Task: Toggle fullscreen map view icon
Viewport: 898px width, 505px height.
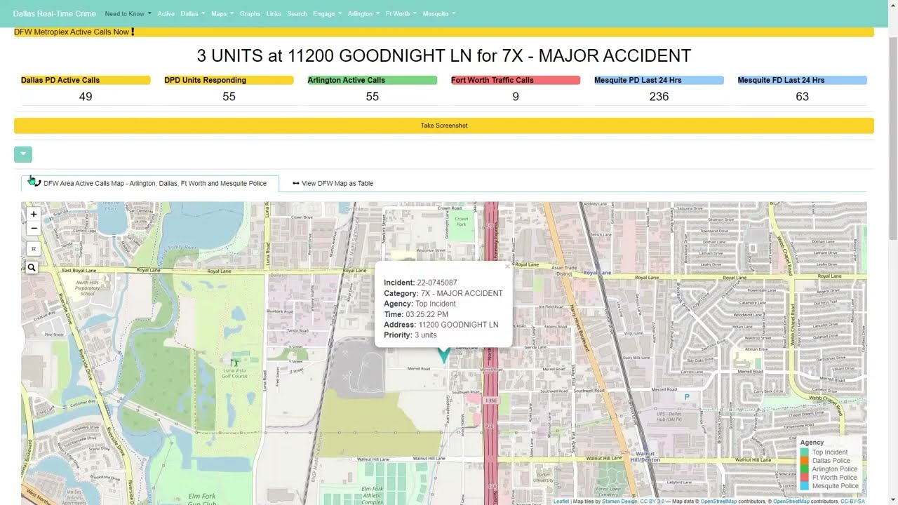Action: pos(33,248)
